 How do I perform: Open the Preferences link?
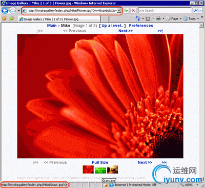(141, 26)
